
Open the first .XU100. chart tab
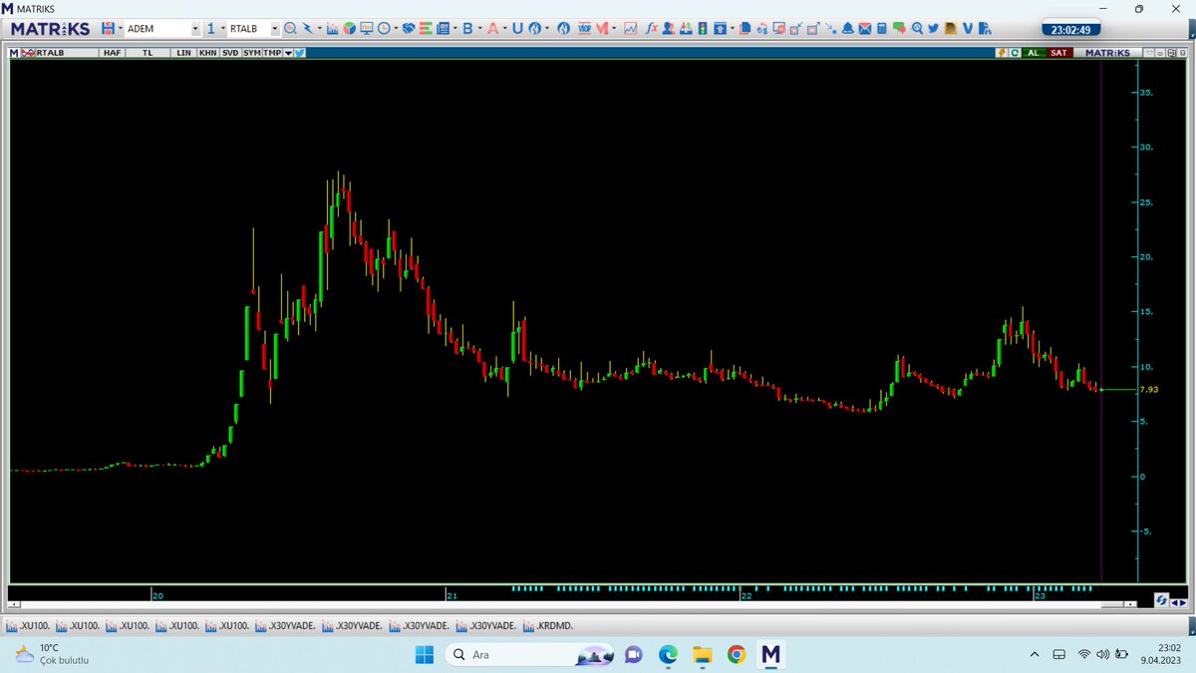click(x=30, y=625)
